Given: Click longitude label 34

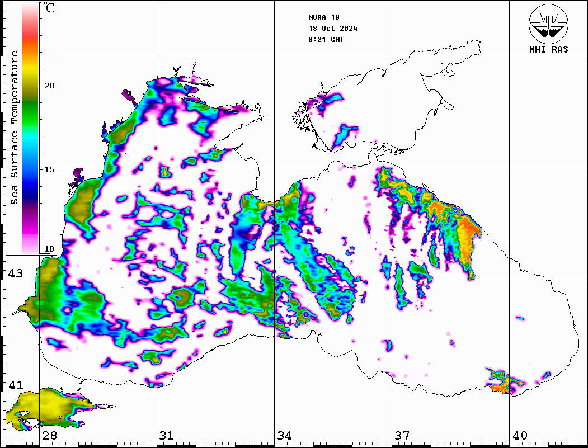Looking at the screenshot, I should click(x=284, y=435).
